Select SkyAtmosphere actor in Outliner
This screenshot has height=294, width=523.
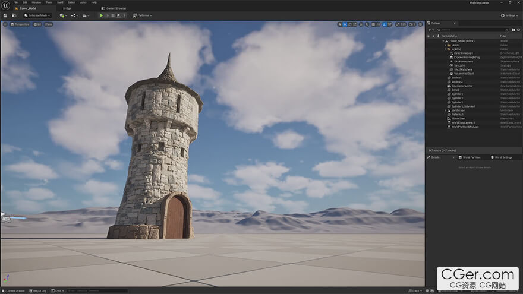[464, 61]
